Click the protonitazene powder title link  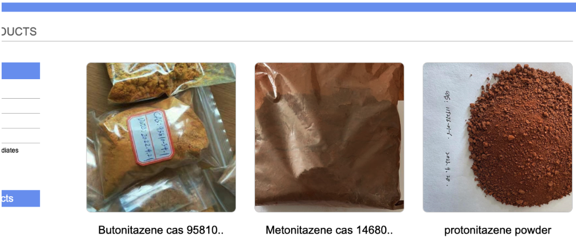click(497, 230)
